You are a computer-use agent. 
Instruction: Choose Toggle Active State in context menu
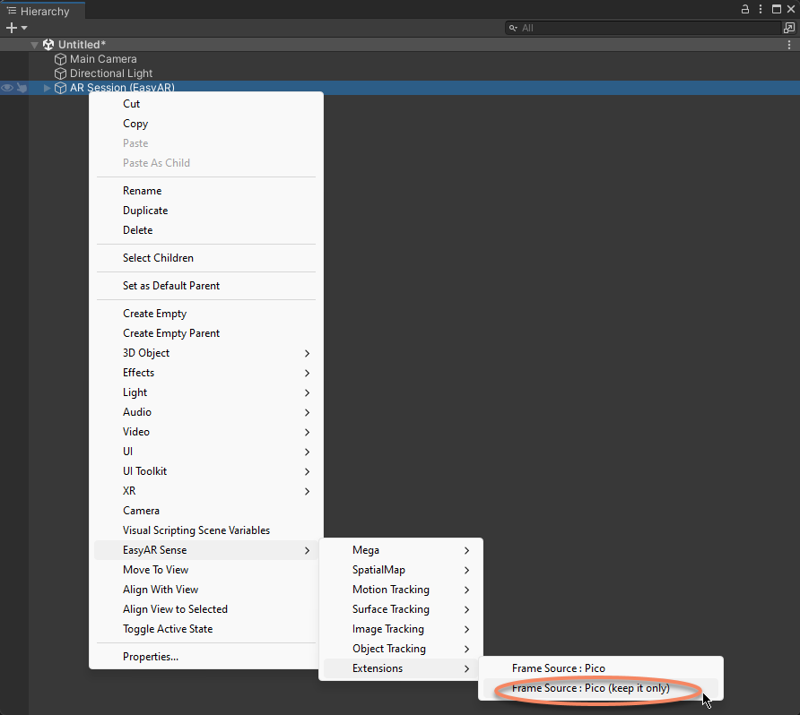point(168,629)
